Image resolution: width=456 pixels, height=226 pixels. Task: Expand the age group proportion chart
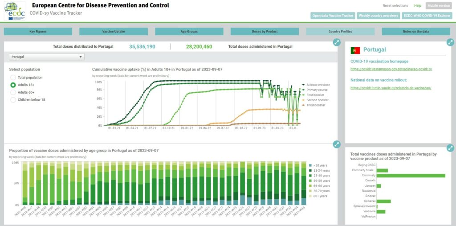(337, 144)
